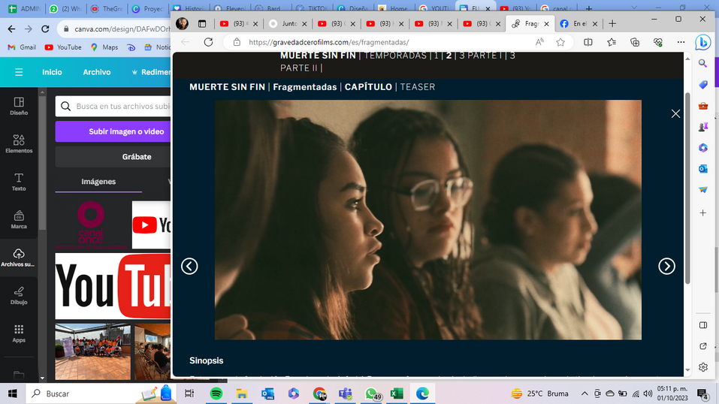
Task: Open PARTE II season link
Action: (299, 68)
